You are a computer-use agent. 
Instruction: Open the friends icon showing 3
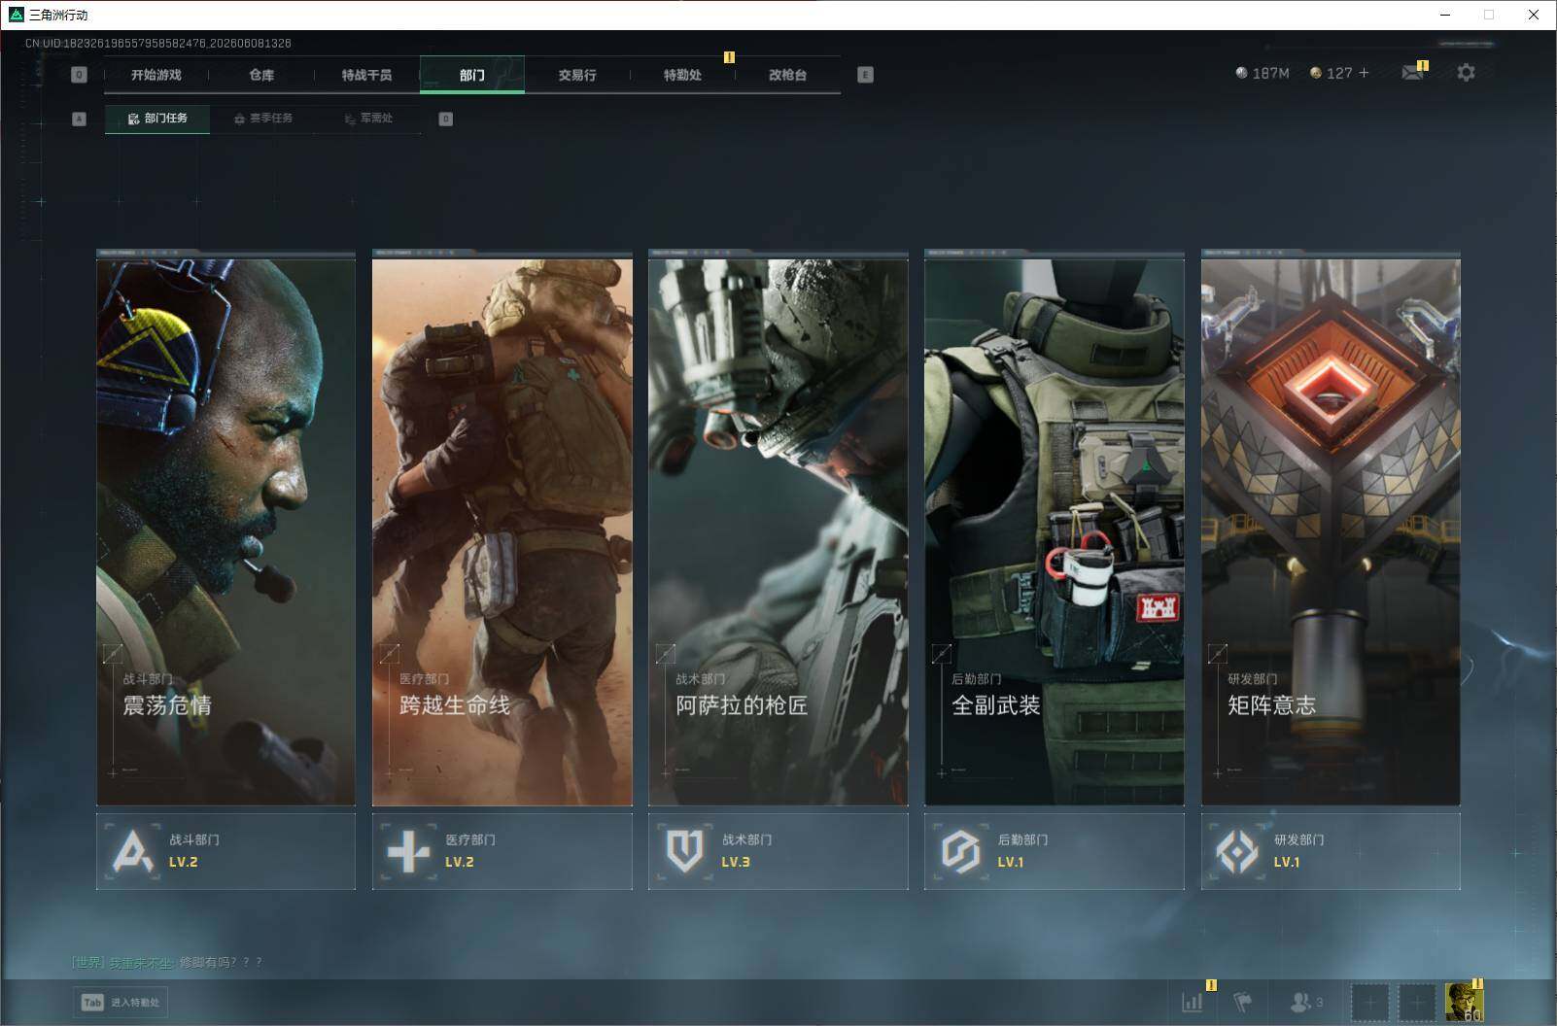[1306, 1002]
